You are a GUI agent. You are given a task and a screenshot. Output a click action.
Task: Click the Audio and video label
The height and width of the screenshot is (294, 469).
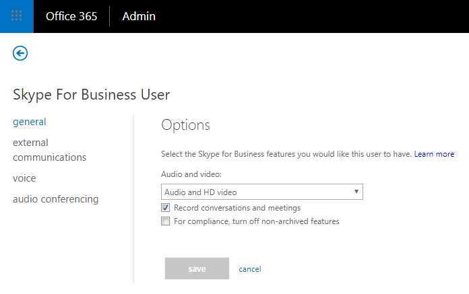click(191, 174)
